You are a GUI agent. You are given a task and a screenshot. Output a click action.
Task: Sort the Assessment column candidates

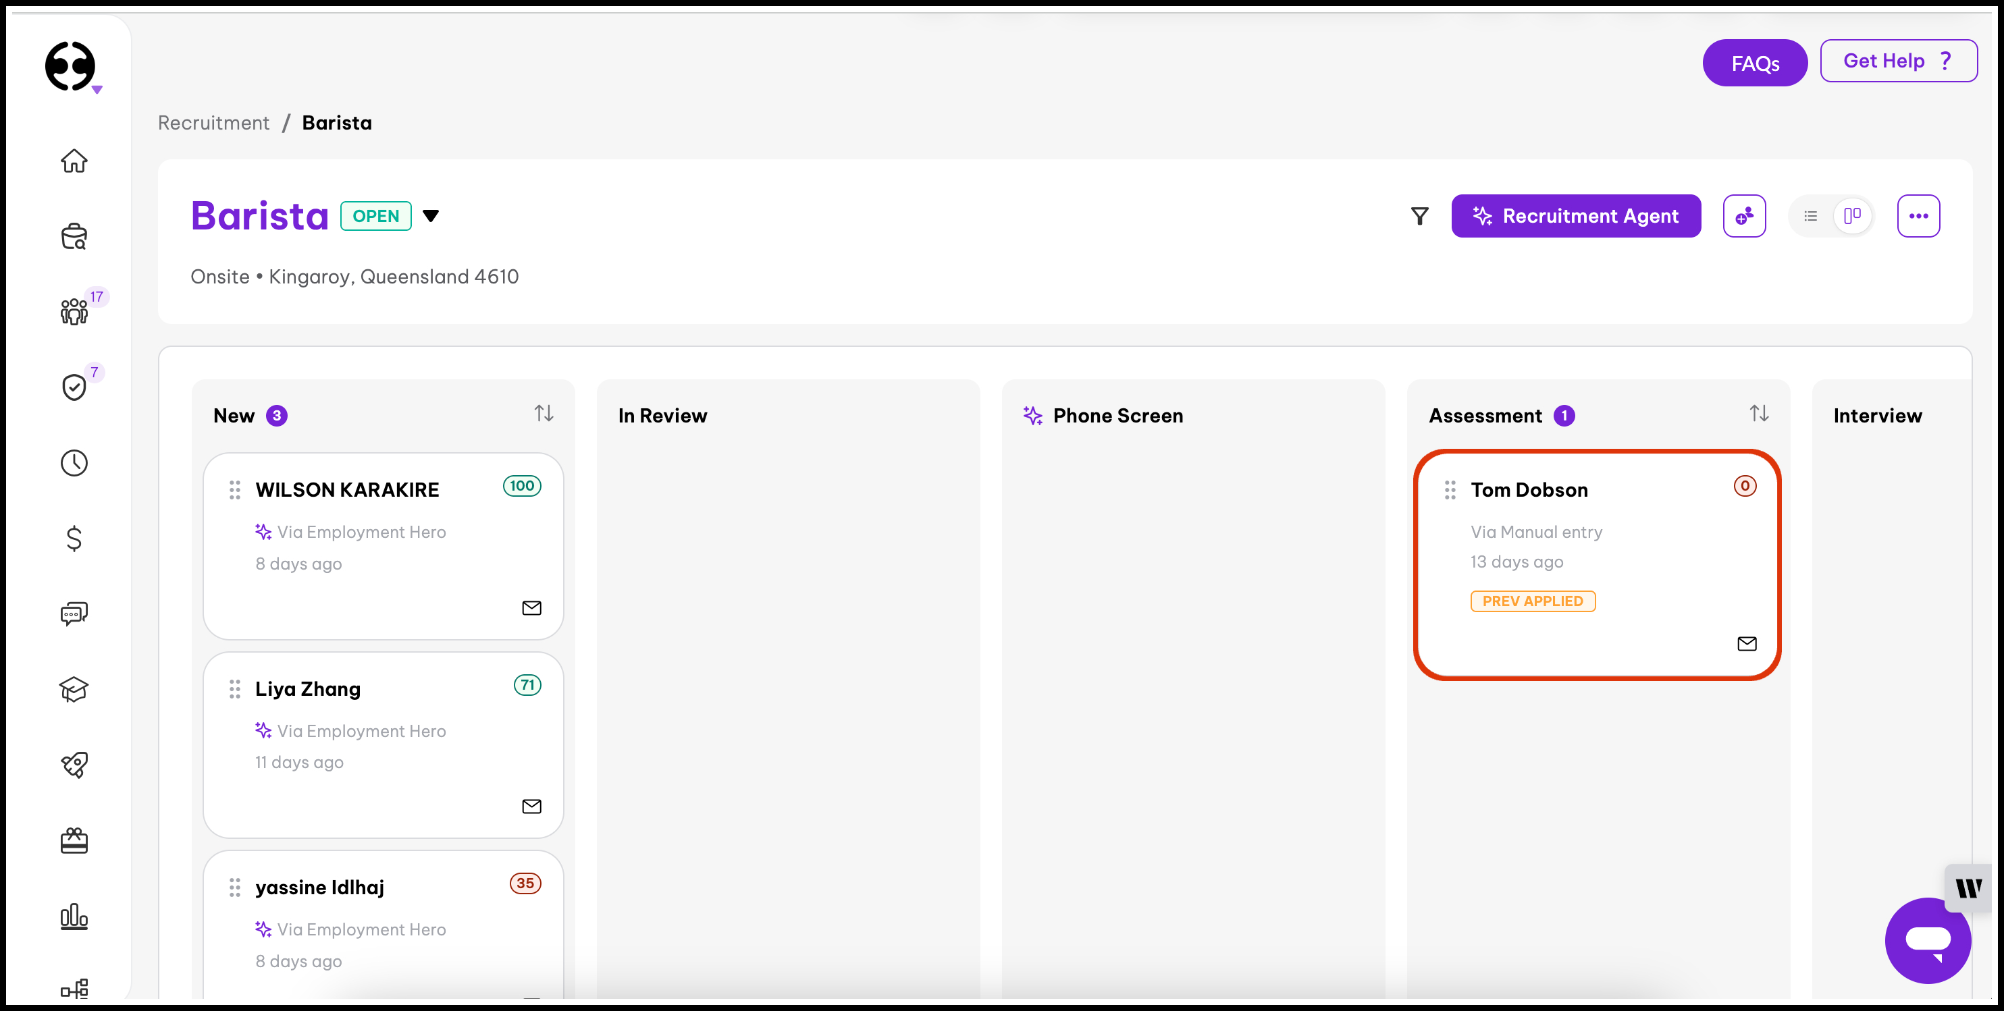tap(1759, 414)
